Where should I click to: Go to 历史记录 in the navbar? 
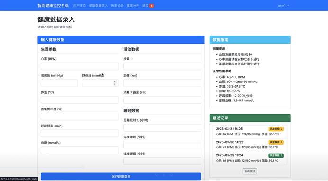coord(117,6)
